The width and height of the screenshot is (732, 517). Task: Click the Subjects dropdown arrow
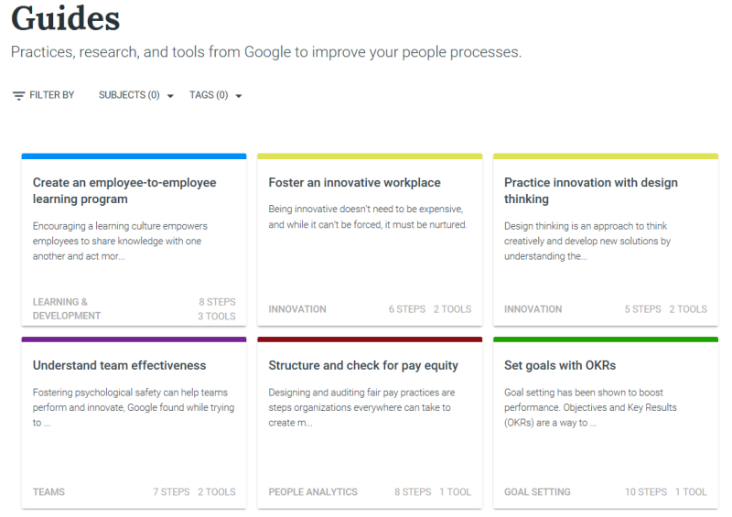(x=170, y=96)
